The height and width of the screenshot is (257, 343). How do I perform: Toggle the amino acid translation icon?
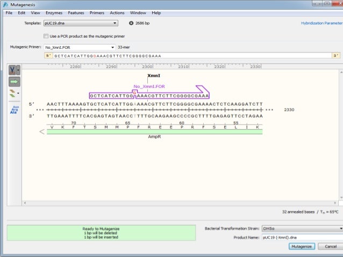[15, 109]
